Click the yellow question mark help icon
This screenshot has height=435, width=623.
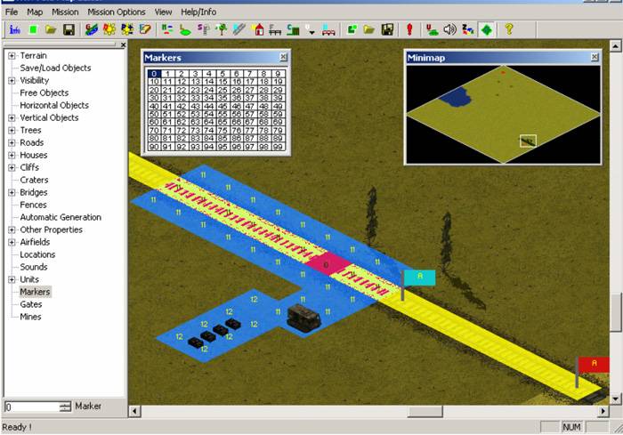pos(509,29)
